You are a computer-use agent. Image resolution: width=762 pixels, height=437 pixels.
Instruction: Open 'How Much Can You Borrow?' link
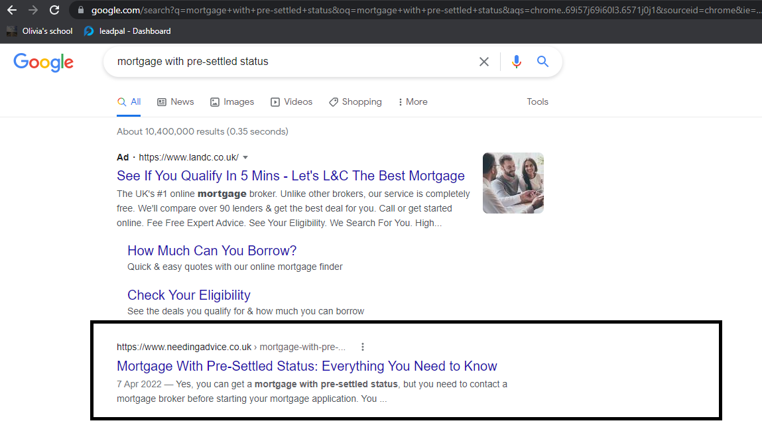pos(212,251)
